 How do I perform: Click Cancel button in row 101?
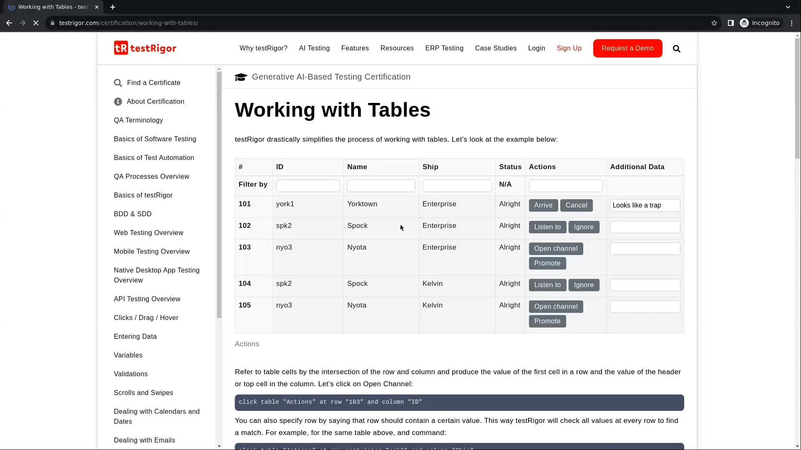click(576, 205)
